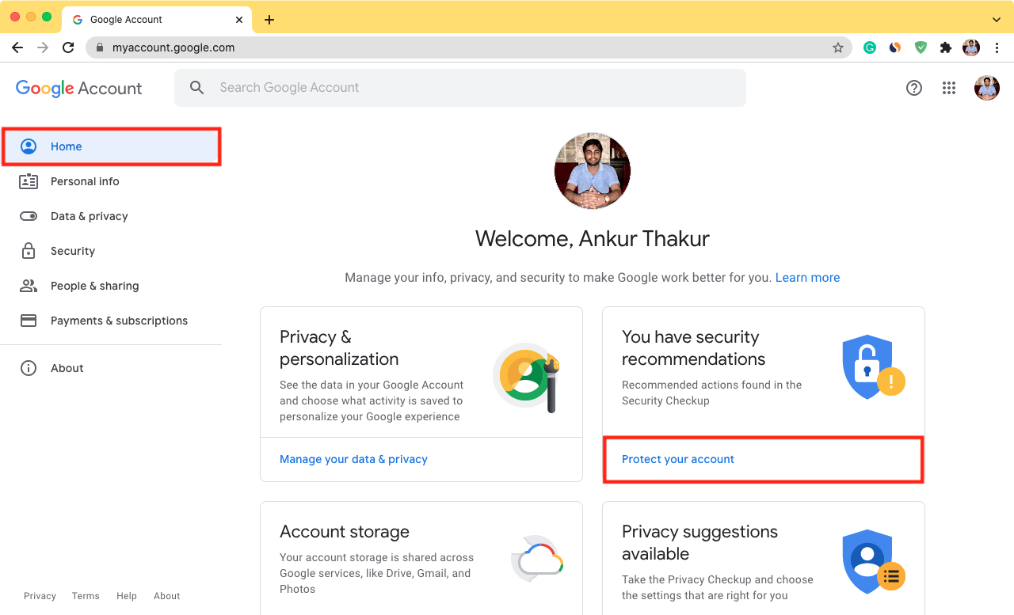
Task: Open the Google apps grid
Action: [949, 88]
